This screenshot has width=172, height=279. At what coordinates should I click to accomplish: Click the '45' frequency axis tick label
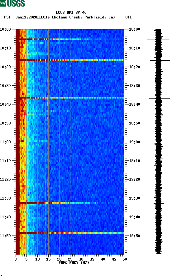tap(114, 259)
